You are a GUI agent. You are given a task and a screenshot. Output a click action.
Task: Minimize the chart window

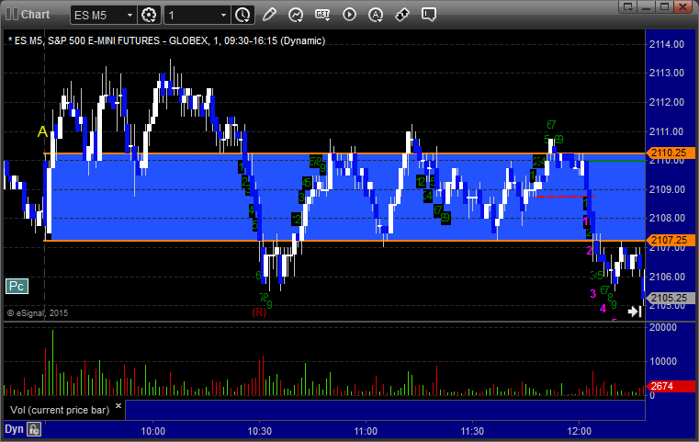click(647, 6)
